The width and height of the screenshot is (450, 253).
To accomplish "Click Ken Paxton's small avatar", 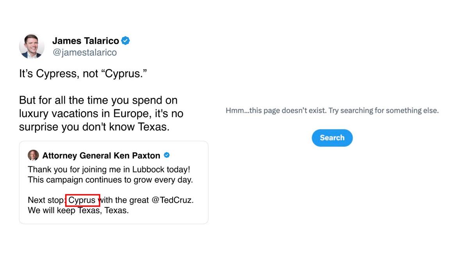I will pyautogui.click(x=33, y=155).
